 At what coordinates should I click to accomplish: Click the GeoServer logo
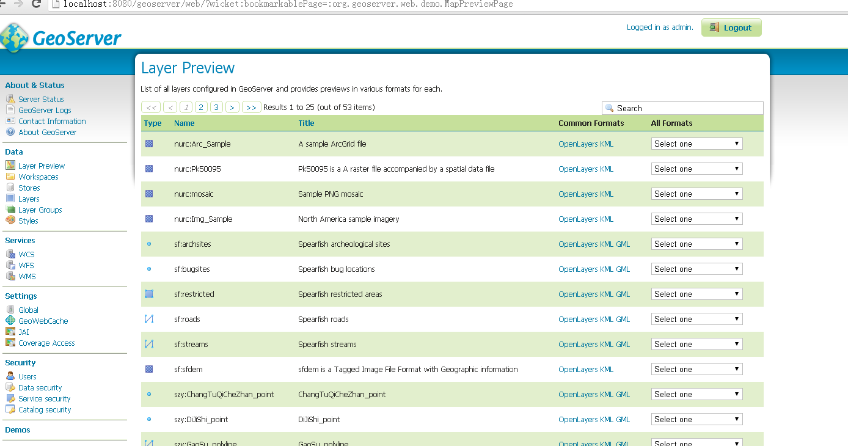tap(61, 38)
